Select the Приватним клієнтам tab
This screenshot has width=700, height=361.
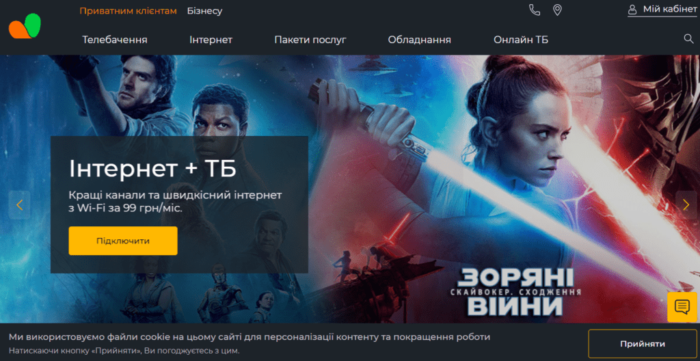[x=128, y=11]
